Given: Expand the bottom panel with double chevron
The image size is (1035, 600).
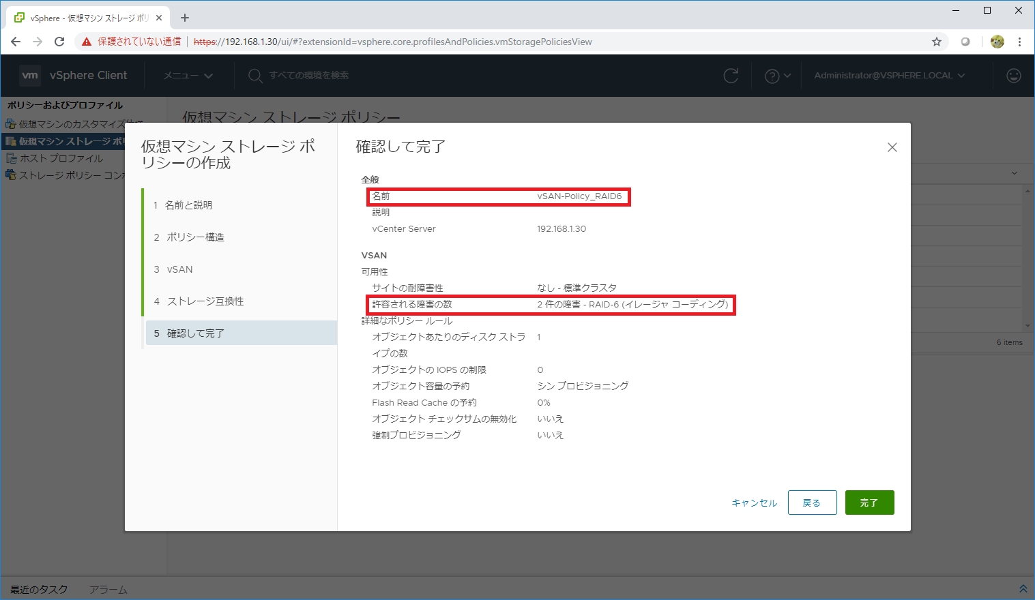Looking at the screenshot, I should click(x=1023, y=588).
